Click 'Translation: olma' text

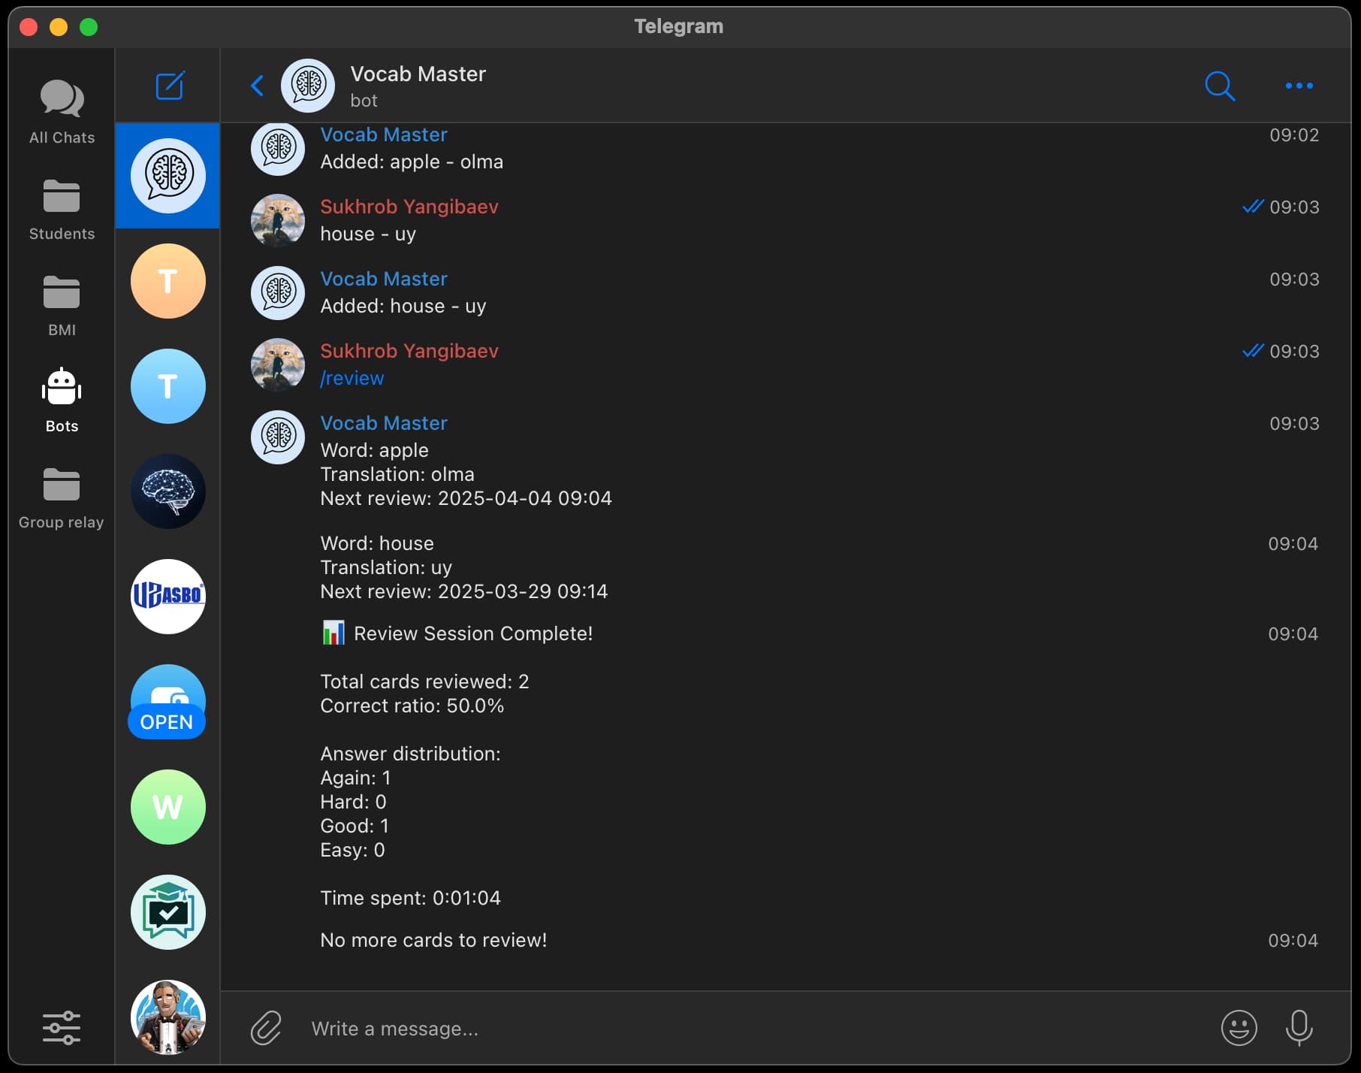397,474
